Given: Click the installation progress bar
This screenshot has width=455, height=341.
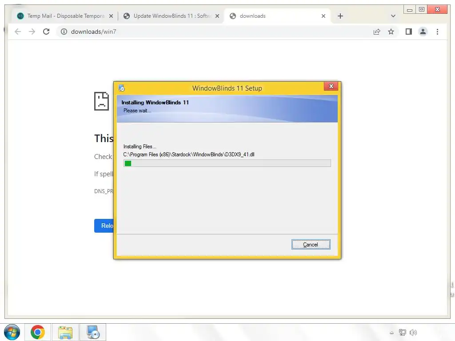Looking at the screenshot, I should [x=227, y=163].
